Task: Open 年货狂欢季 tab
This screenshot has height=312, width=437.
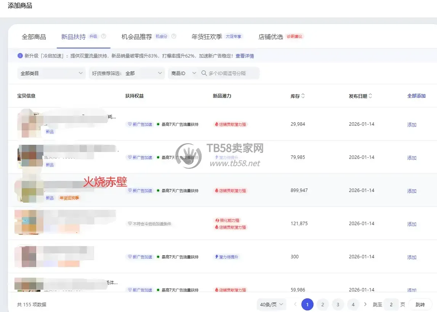Action: [207, 37]
